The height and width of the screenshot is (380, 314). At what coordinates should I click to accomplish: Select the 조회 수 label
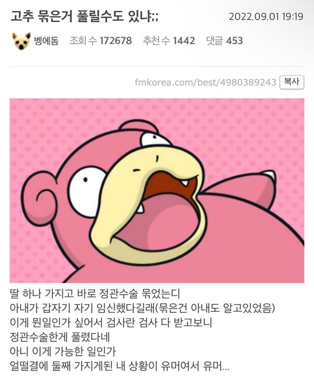tap(83, 41)
